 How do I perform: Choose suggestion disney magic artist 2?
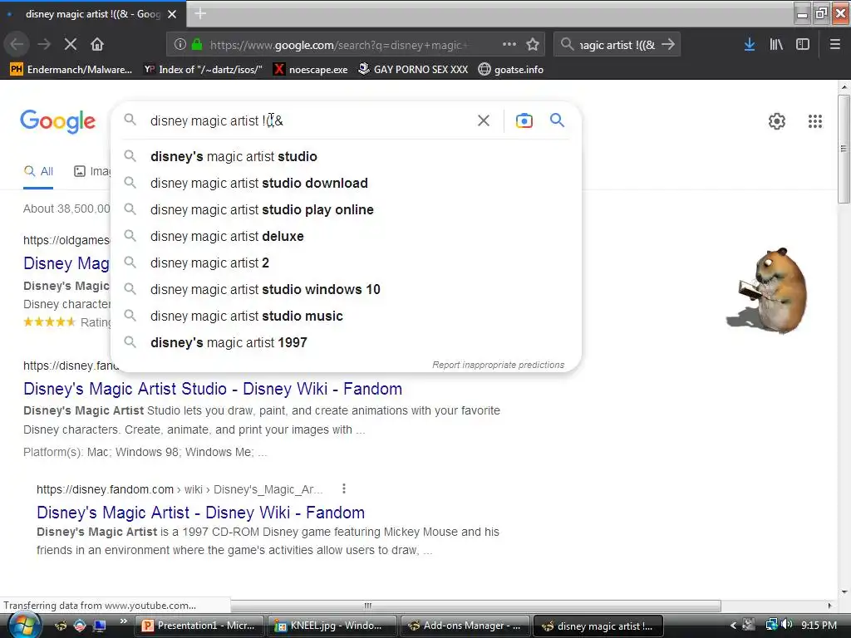pyautogui.click(x=346, y=263)
